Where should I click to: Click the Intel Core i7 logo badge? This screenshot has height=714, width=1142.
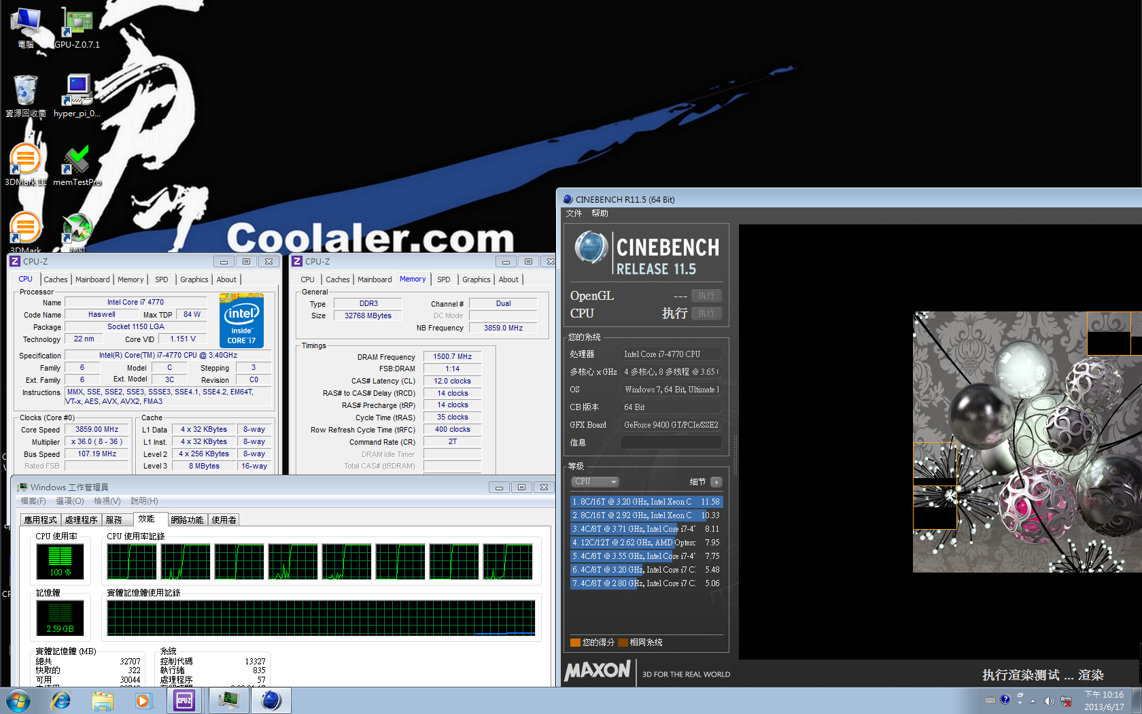click(241, 320)
